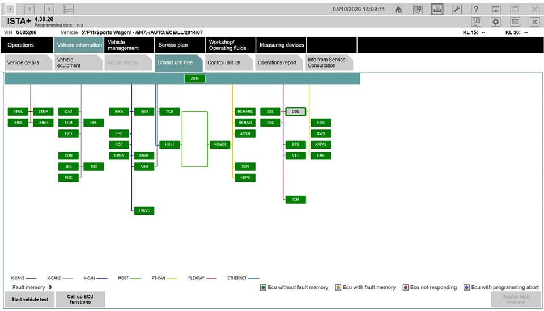Click Call up ECU functions button
Image resolution: width=544 pixels, height=311 pixels.
point(80,299)
